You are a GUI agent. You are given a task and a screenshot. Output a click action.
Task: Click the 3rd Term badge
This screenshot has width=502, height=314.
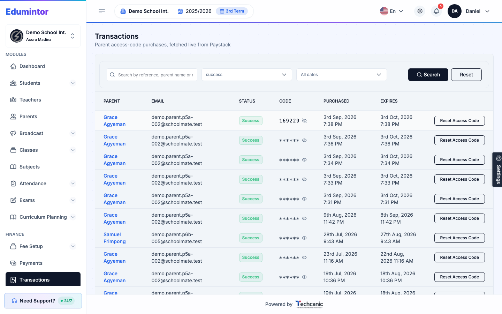[x=232, y=11]
